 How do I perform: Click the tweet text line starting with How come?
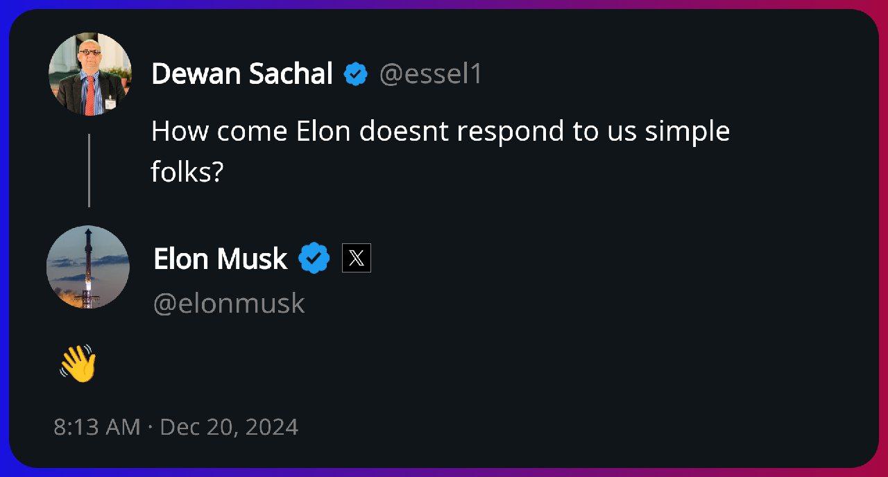coord(441,131)
